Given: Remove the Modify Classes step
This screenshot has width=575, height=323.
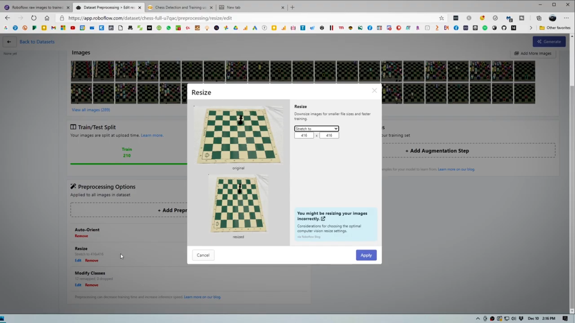Looking at the screenshot, I should pos(92,285).
